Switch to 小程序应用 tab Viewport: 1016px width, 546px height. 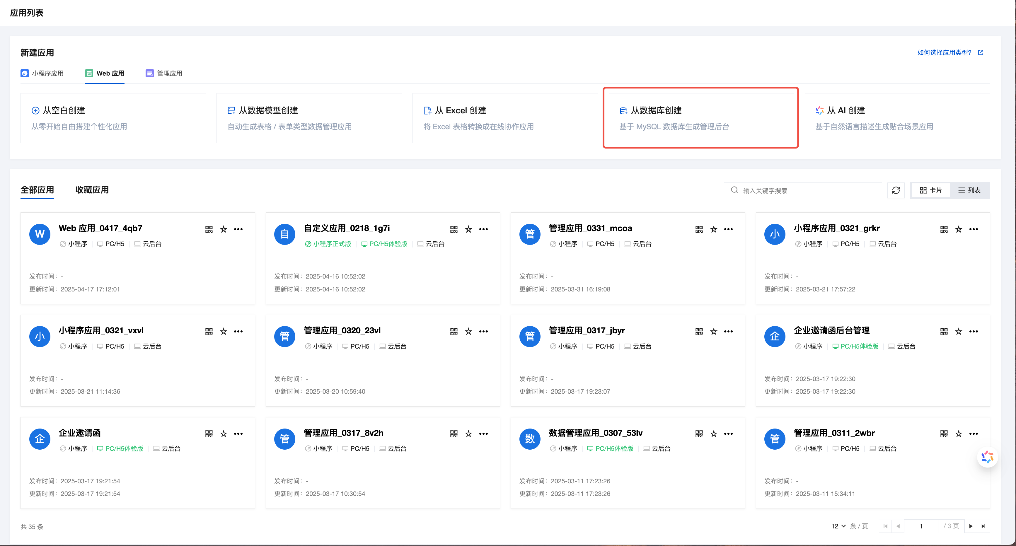click(42, 73)
